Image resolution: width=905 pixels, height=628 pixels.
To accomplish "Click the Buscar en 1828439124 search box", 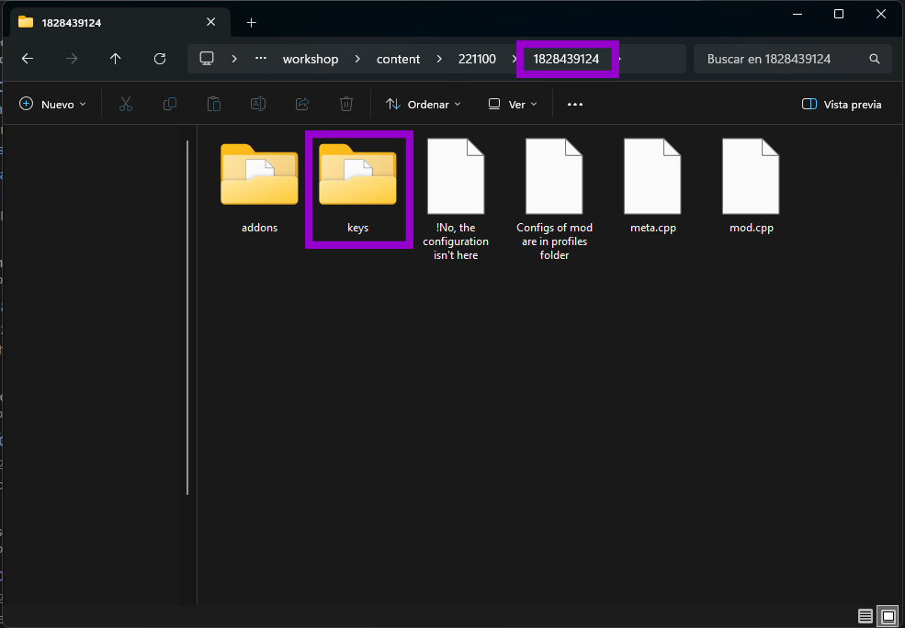I will click(x=781, y=59).
